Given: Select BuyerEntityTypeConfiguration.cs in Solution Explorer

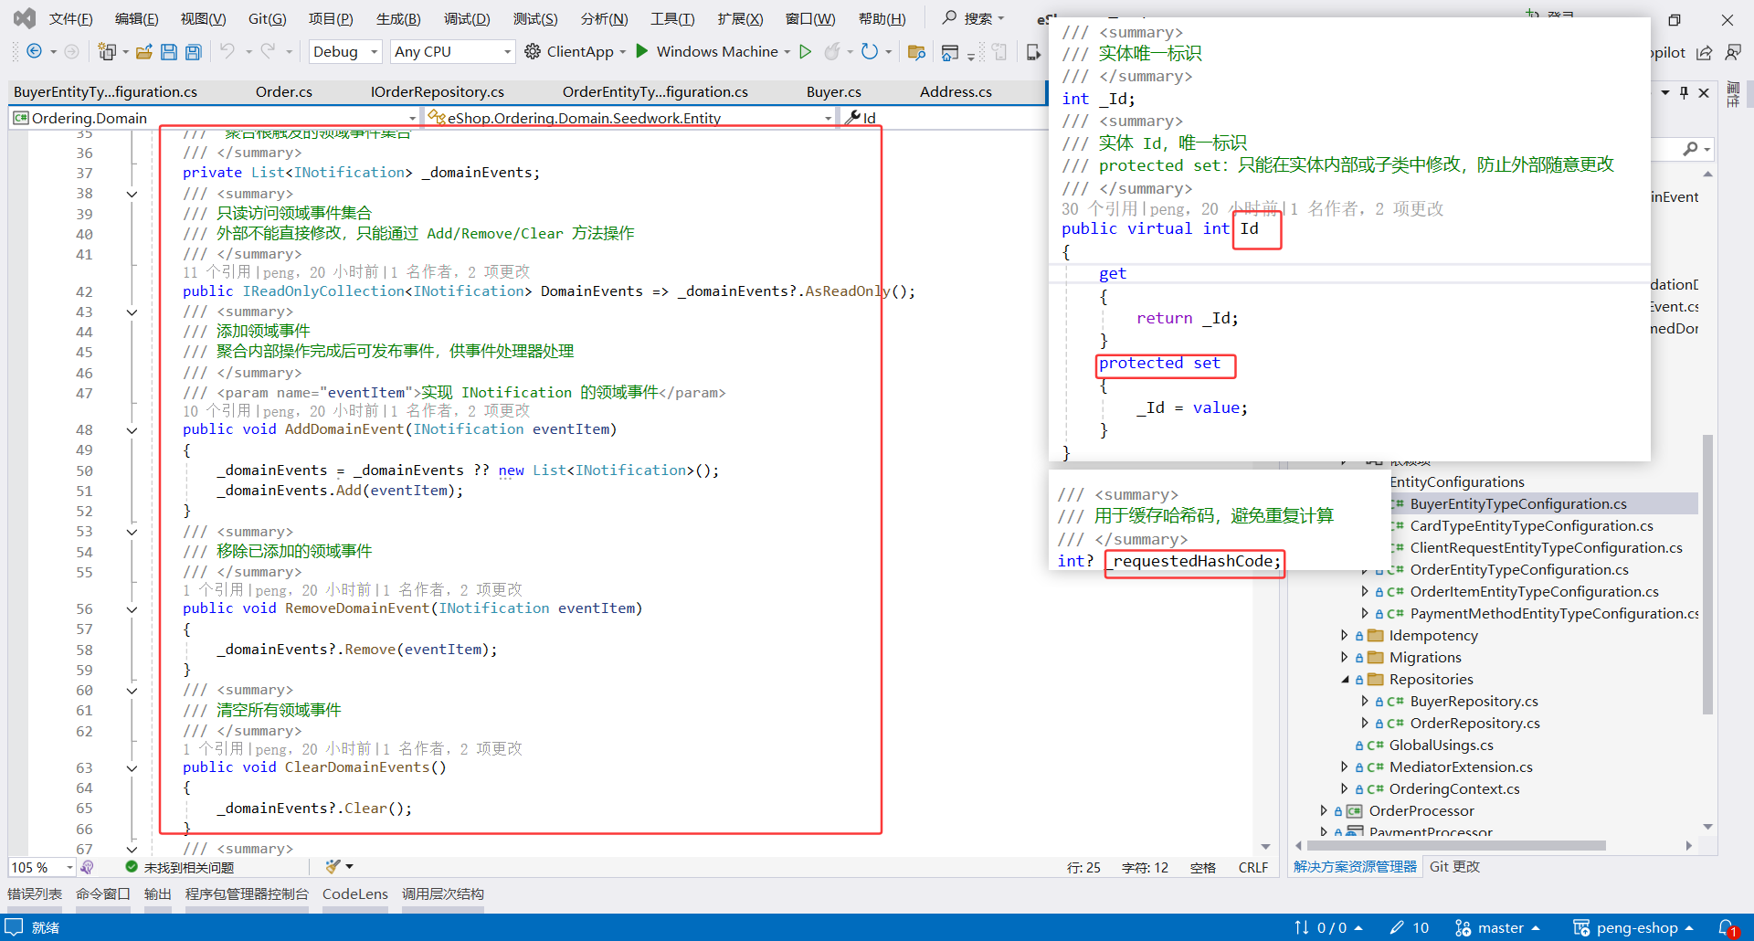Looking at the screenshot, I should pos(1517,503).
